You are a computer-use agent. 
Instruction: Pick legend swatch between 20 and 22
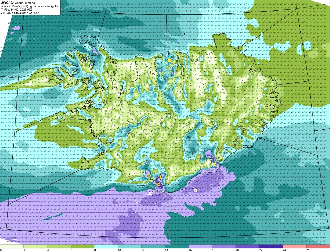point(247,247)
